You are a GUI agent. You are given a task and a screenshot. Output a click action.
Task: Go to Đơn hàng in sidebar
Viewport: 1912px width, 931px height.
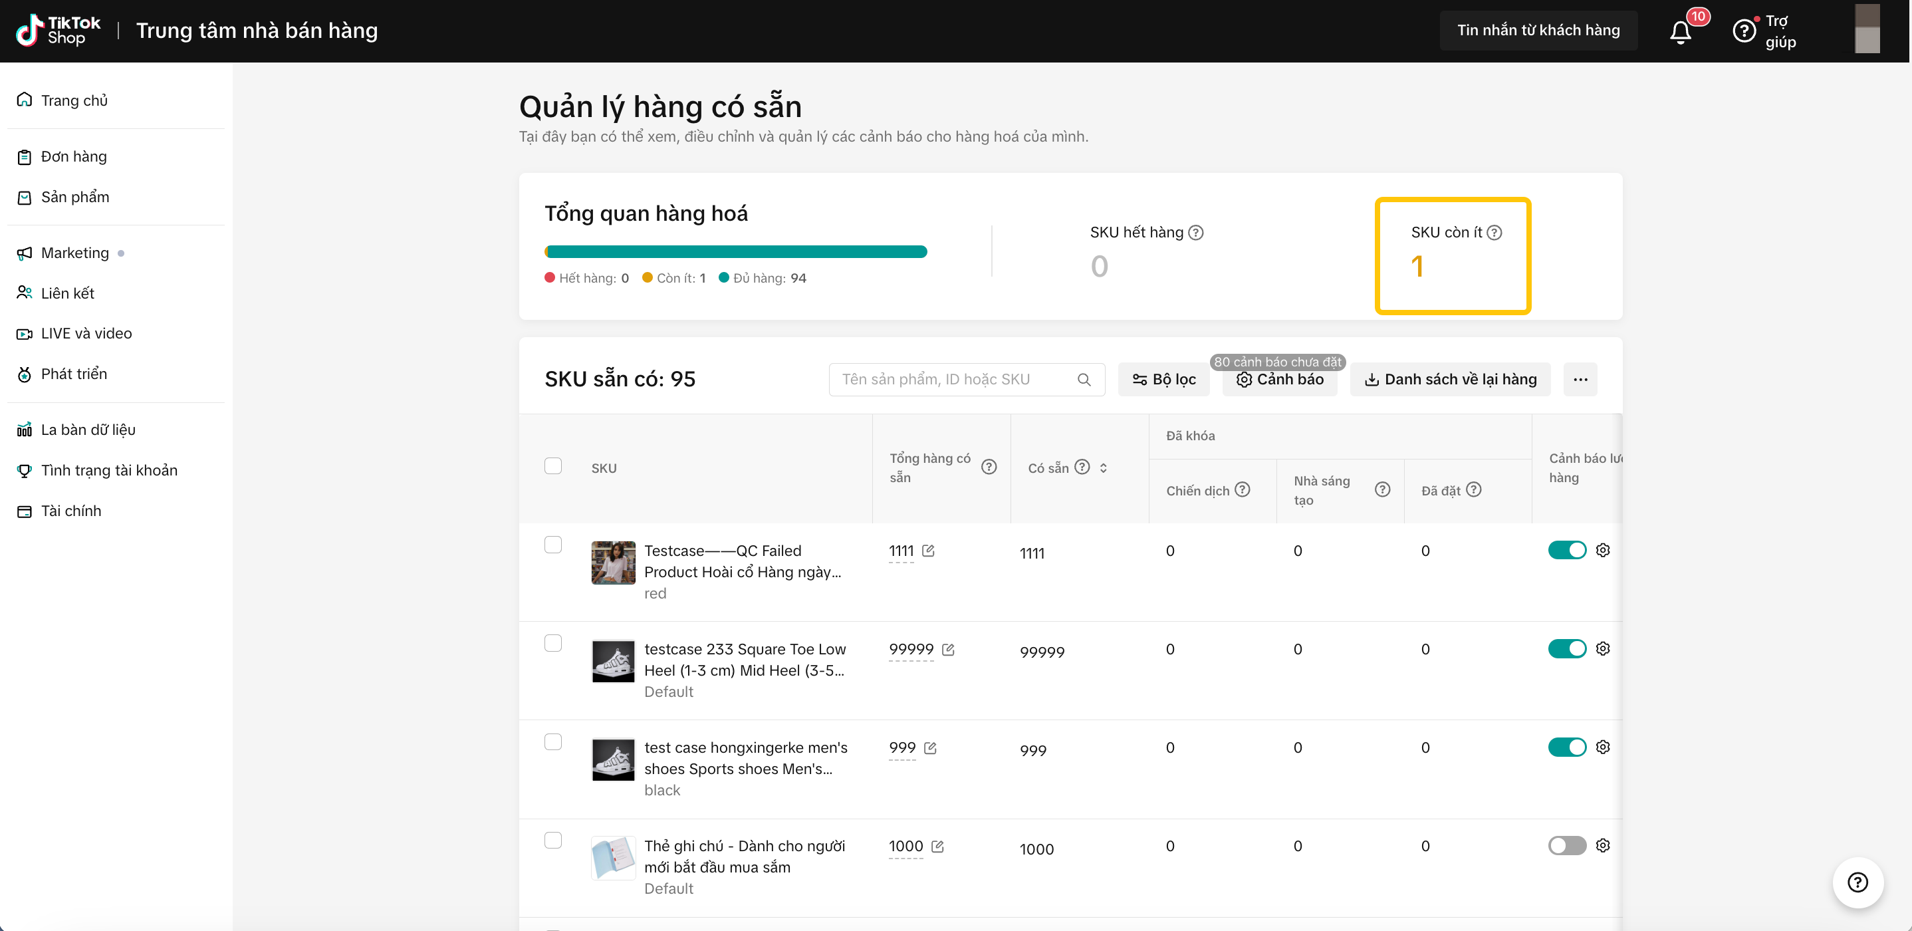[74, 157]
